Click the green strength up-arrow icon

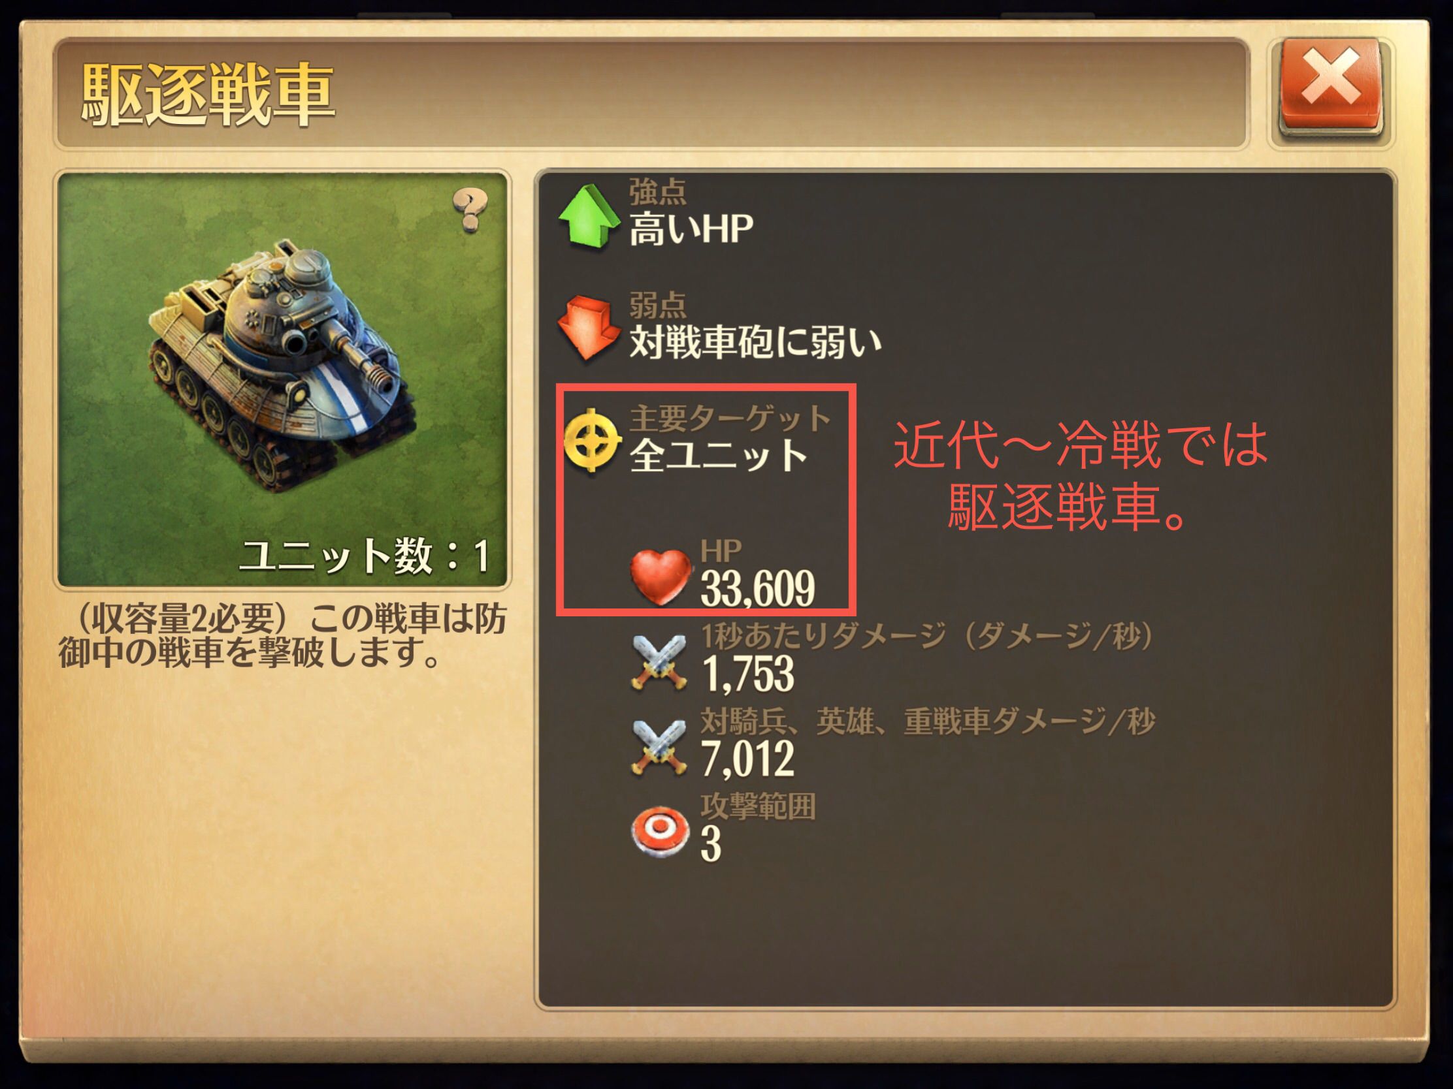click(589, 217)
